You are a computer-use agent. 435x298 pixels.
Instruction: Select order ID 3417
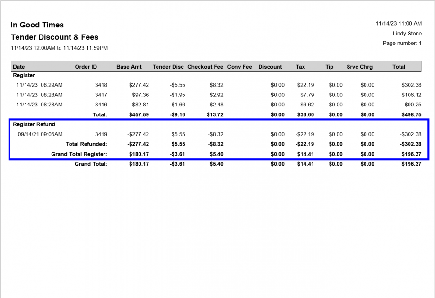[101, 95]
